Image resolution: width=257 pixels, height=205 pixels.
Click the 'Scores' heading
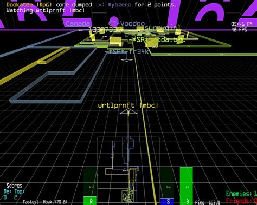[14, 186]
